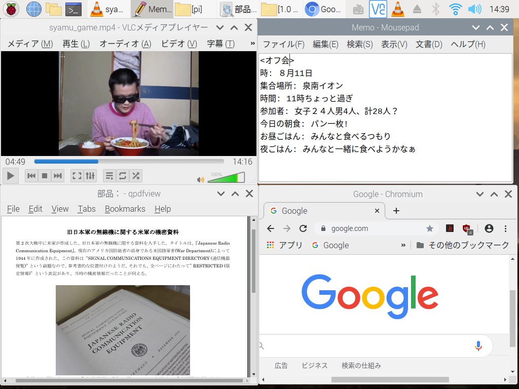Screen dimensions: 519x389
Task: Open a new tab in Chromium
Action: point(396,211)
